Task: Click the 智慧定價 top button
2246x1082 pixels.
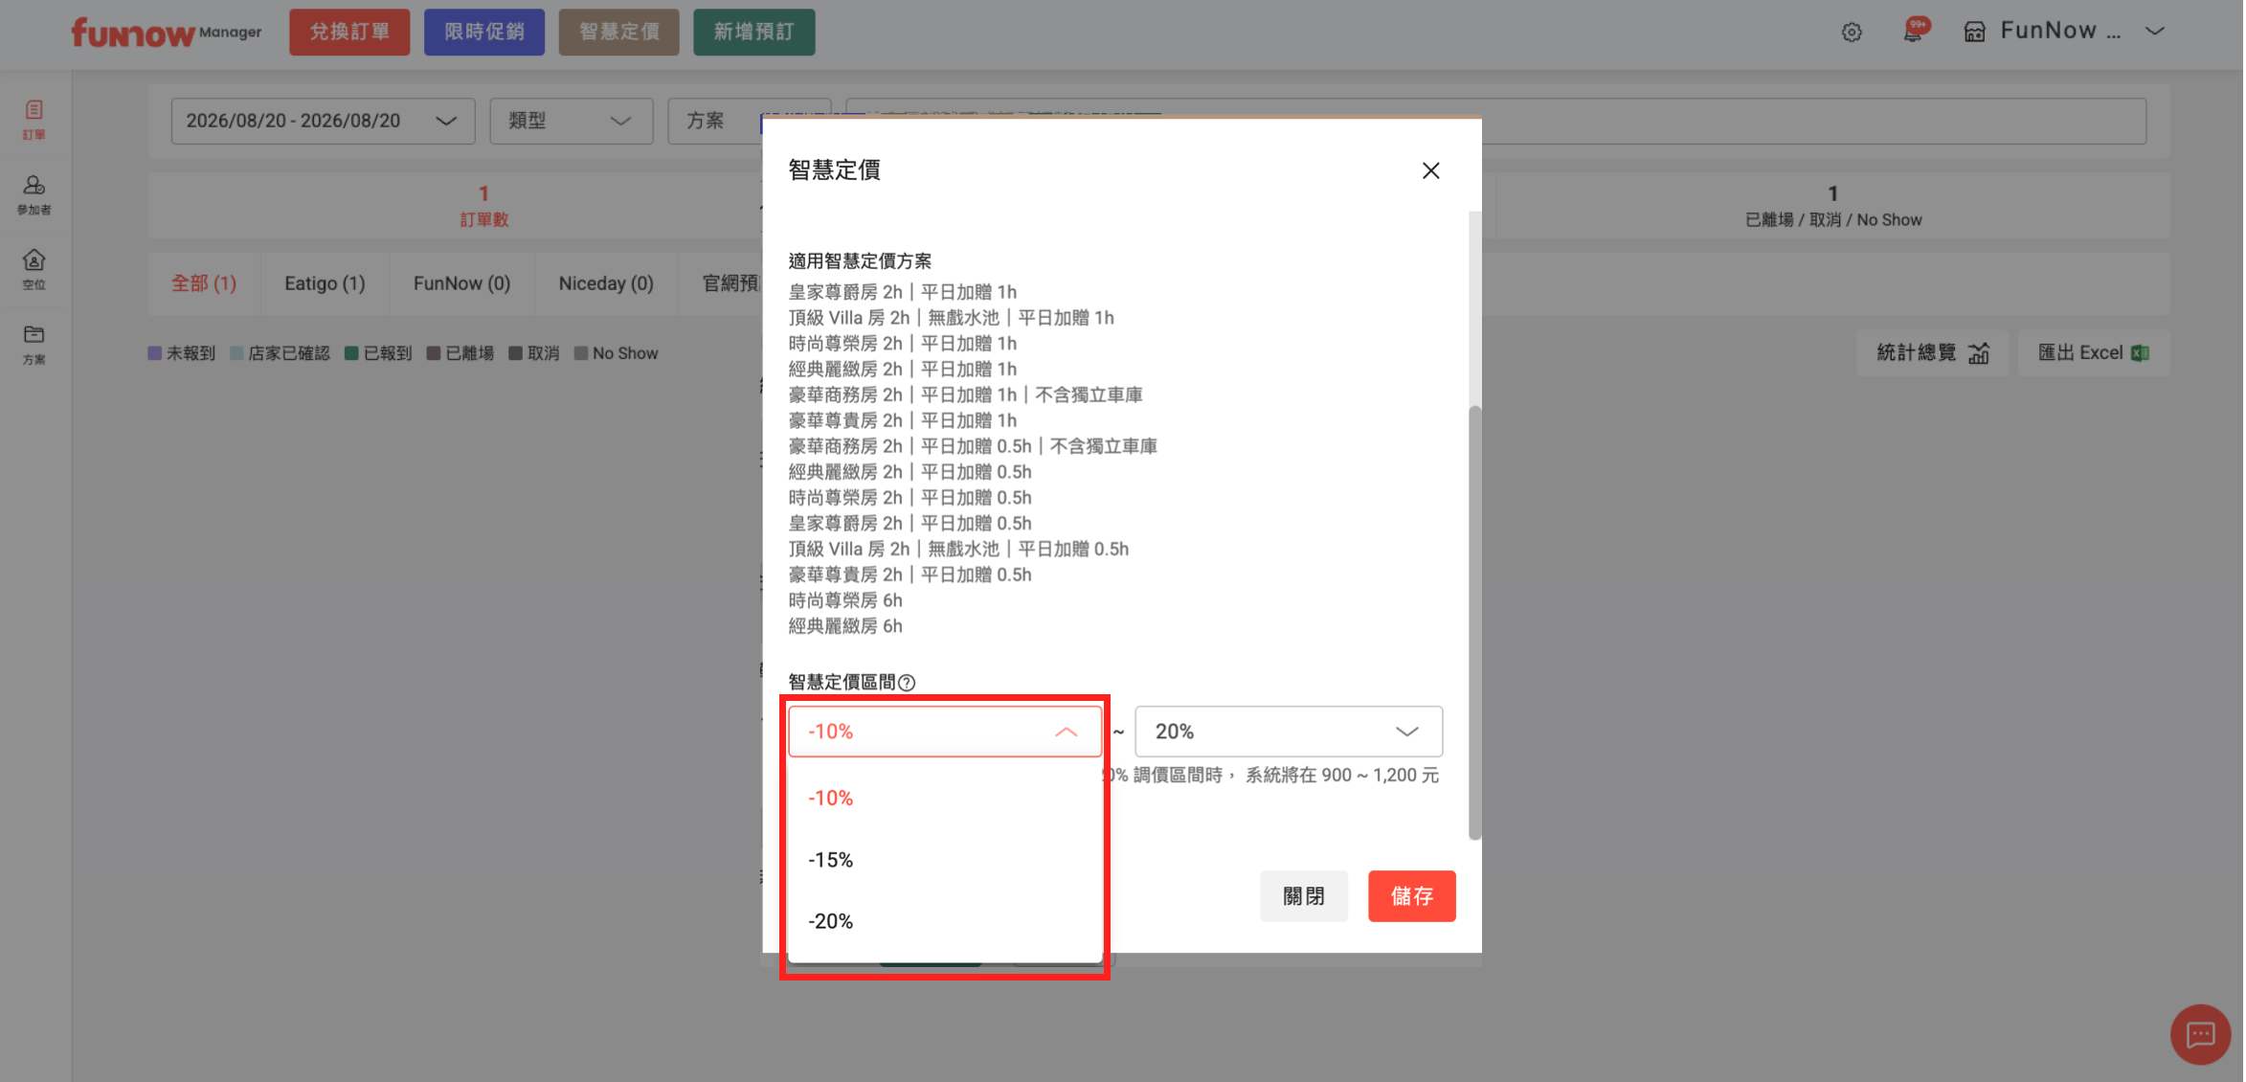Action: point(619,33)
